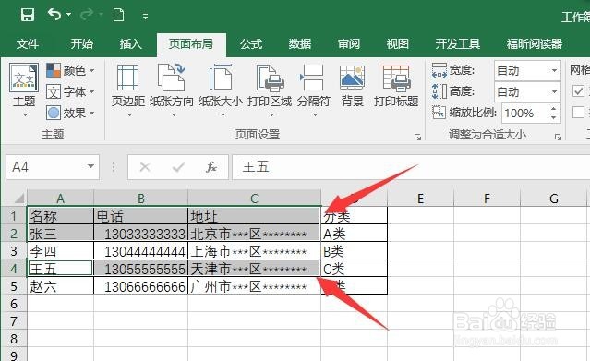The height and width of the screenshot is (361, 590).
Task: Switch to the 数据 ribbon tab
Action: click(x=300, y=43)
